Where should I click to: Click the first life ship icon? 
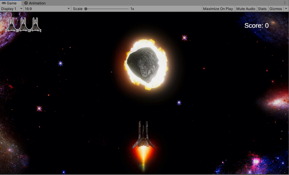pyautogui.click(x=11, y=24)
